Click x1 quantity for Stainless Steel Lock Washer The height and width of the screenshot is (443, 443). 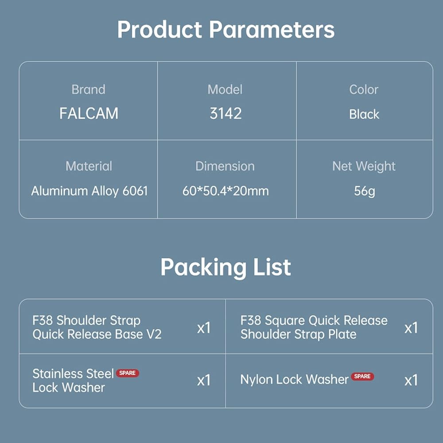[204, 380]
